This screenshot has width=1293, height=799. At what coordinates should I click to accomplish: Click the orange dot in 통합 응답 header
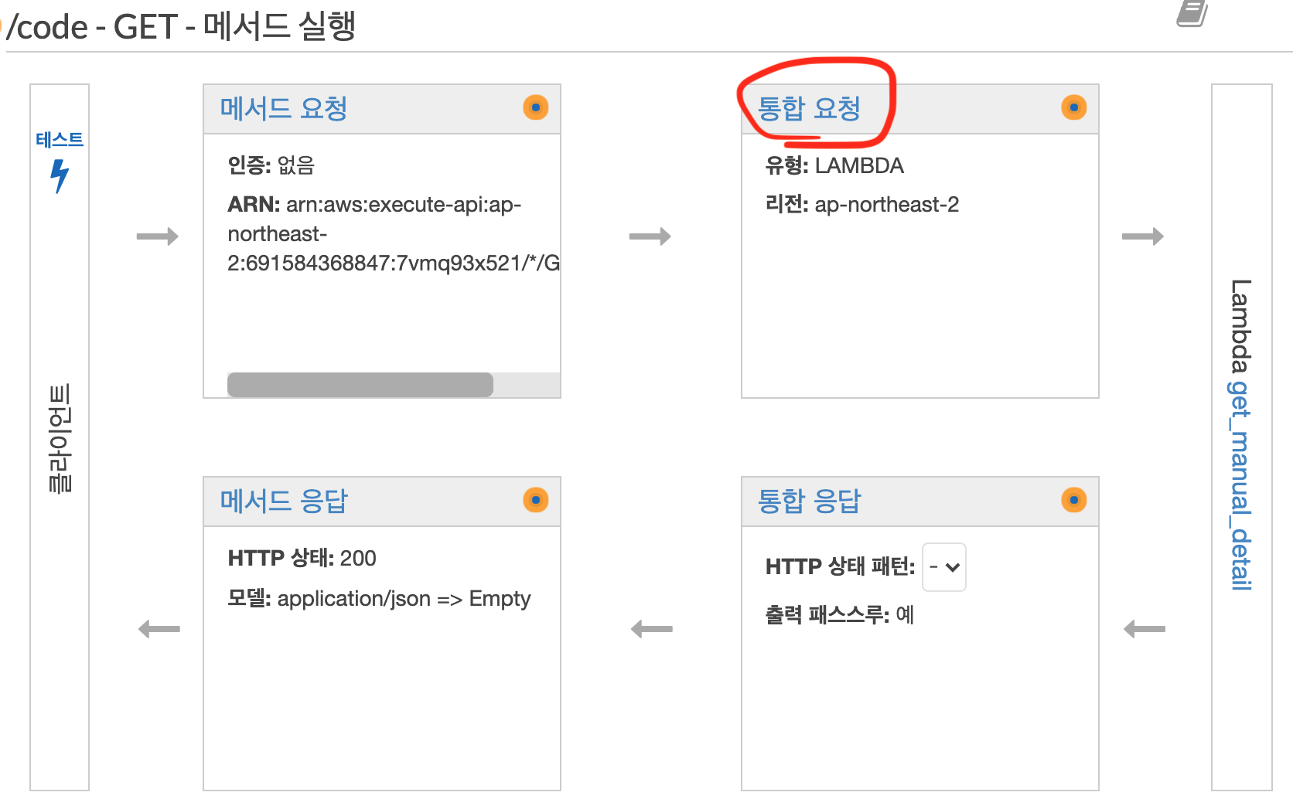(1073, 500)
